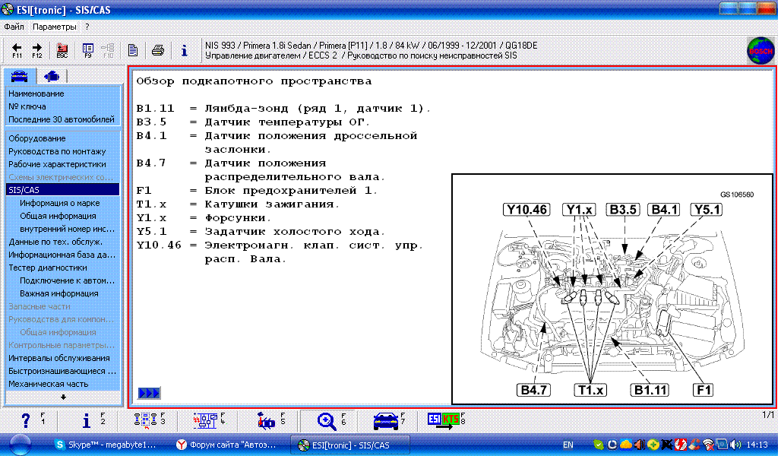Click the ESC exit toolbar icon

tap(62, 50)
